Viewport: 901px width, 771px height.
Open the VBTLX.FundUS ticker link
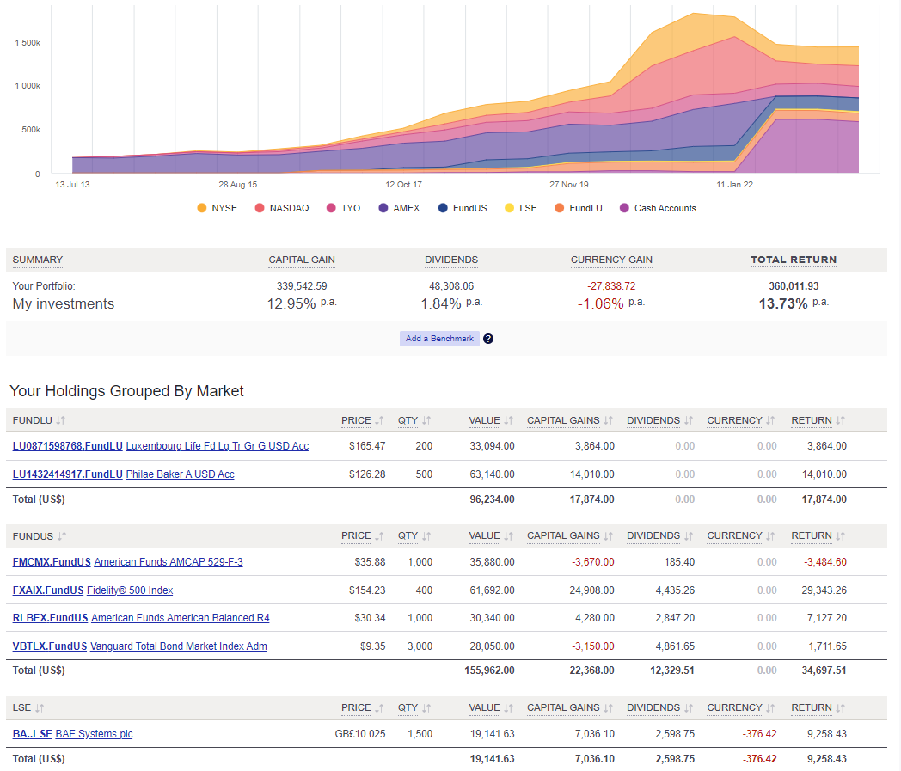(x=49, y=646)
